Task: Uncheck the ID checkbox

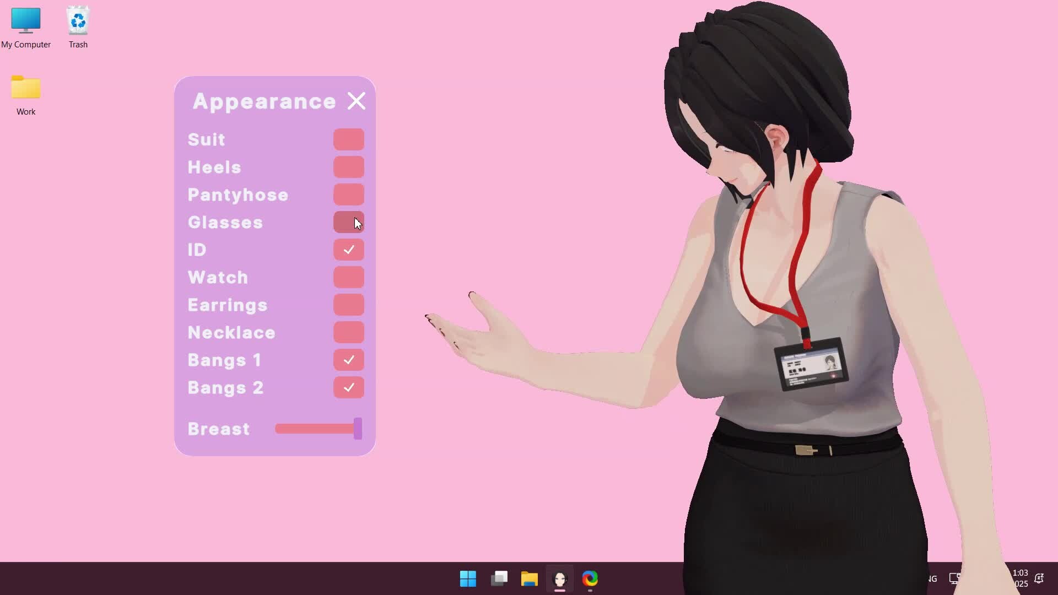Action: coord(348,250)
